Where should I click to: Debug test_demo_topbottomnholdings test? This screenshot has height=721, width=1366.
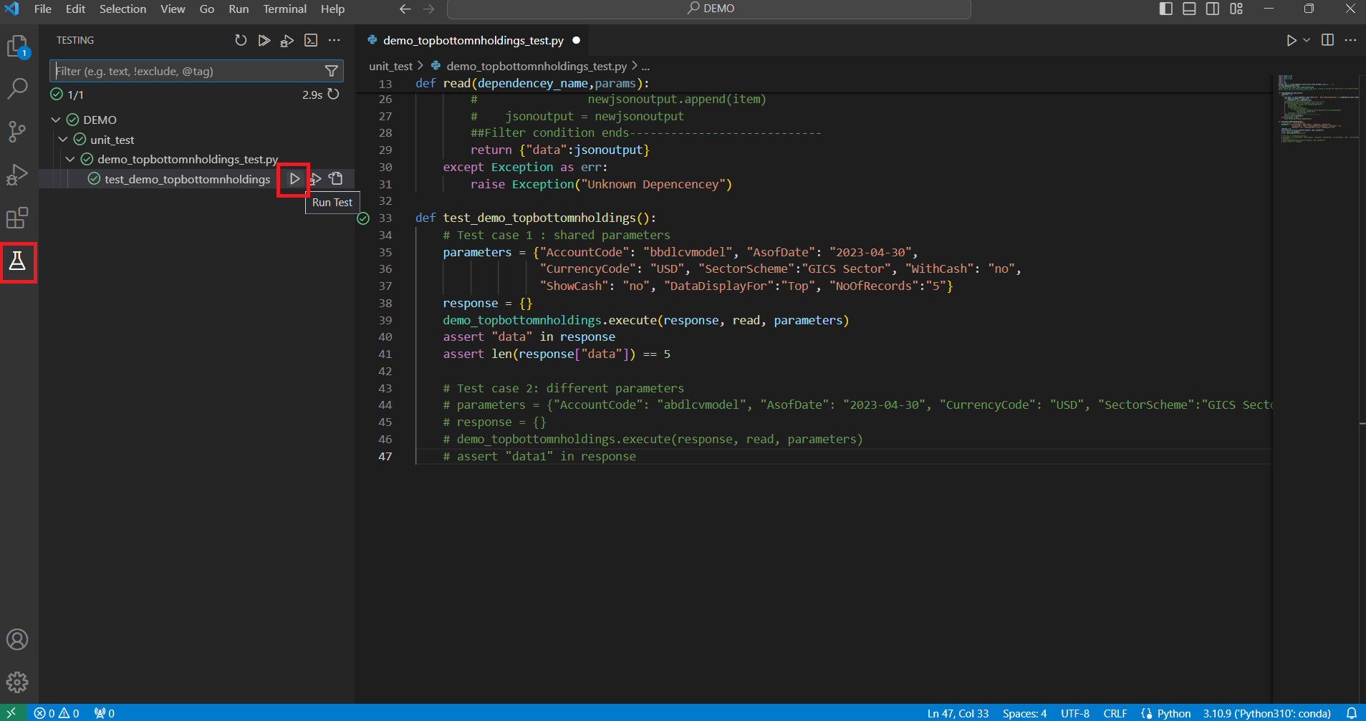(315, 179)
